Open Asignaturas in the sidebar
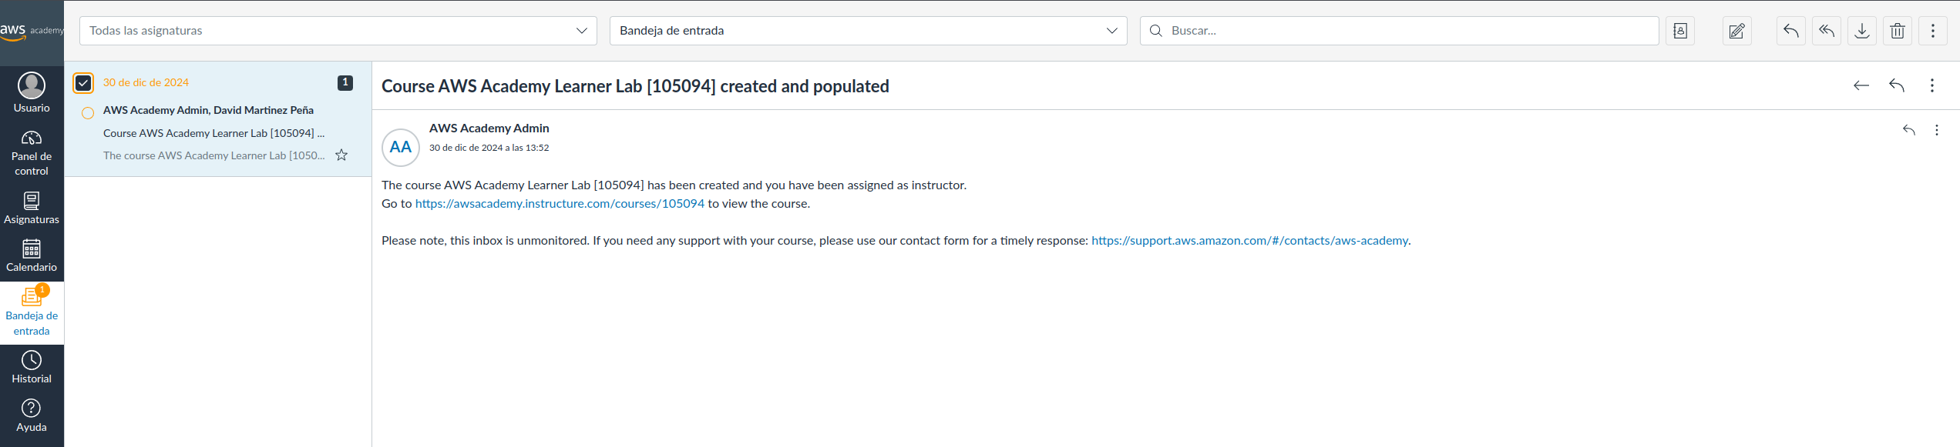 click(x=32, y=208)
